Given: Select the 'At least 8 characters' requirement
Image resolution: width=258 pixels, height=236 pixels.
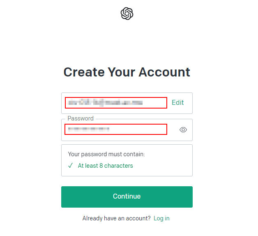Looking at the screenshot, I should click(106, 166).
